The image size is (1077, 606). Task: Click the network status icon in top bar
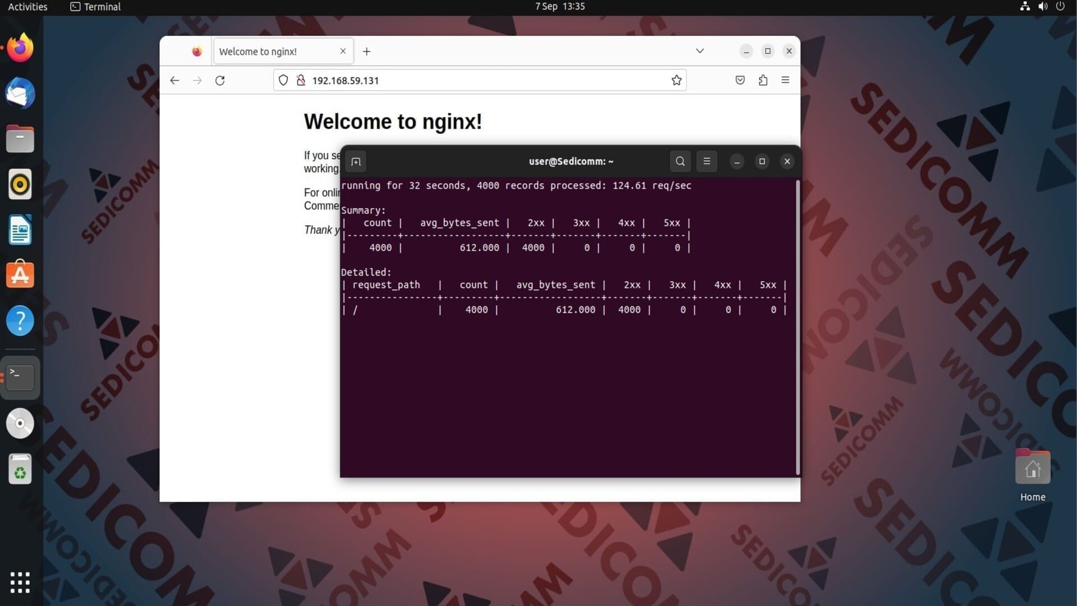[x=1025, y=7]
